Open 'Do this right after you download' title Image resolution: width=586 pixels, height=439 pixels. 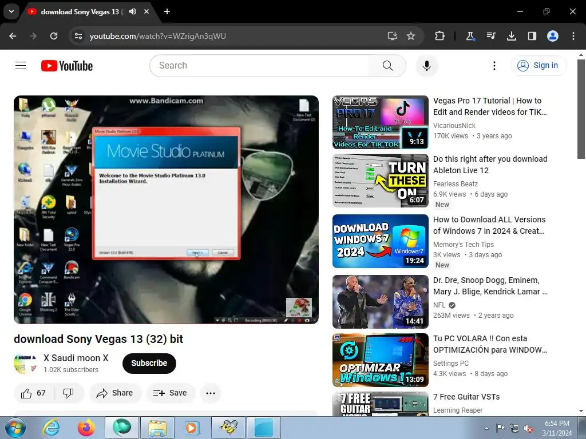tap(490, 165)
